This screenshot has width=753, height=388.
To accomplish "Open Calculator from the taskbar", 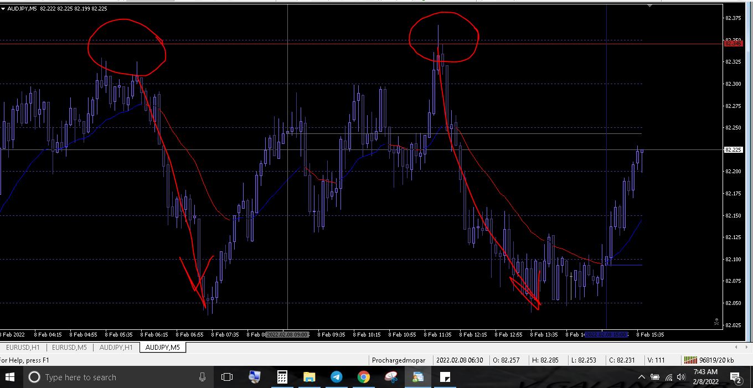I will pyautogui.click(x=282, y=377).
